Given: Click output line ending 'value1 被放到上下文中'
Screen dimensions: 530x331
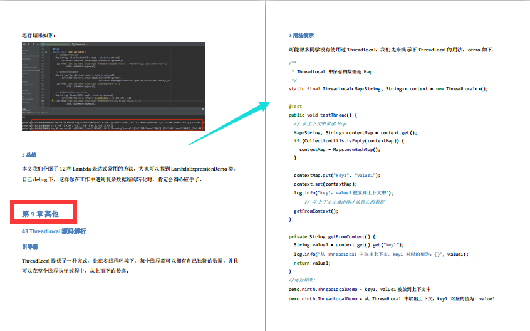Looking at the screenshot, I should pyautogui.click(x=360, y=290).
